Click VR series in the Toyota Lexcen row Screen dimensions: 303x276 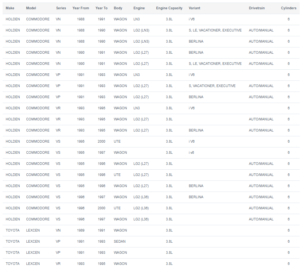[58, 264]
